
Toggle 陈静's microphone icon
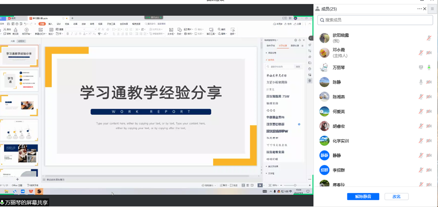click(421, 82)
